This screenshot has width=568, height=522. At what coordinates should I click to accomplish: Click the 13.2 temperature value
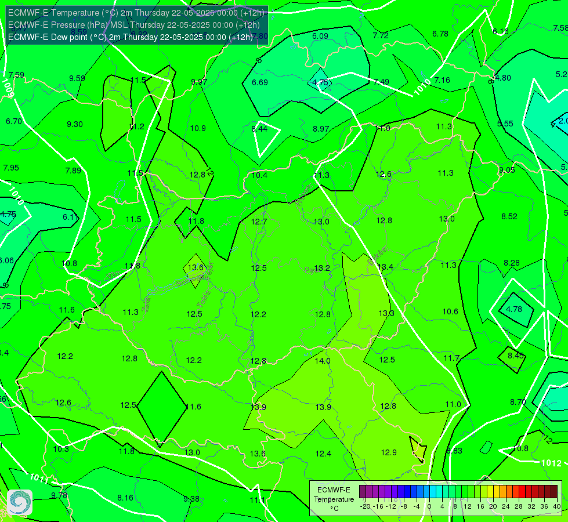(x=322, y=268)
